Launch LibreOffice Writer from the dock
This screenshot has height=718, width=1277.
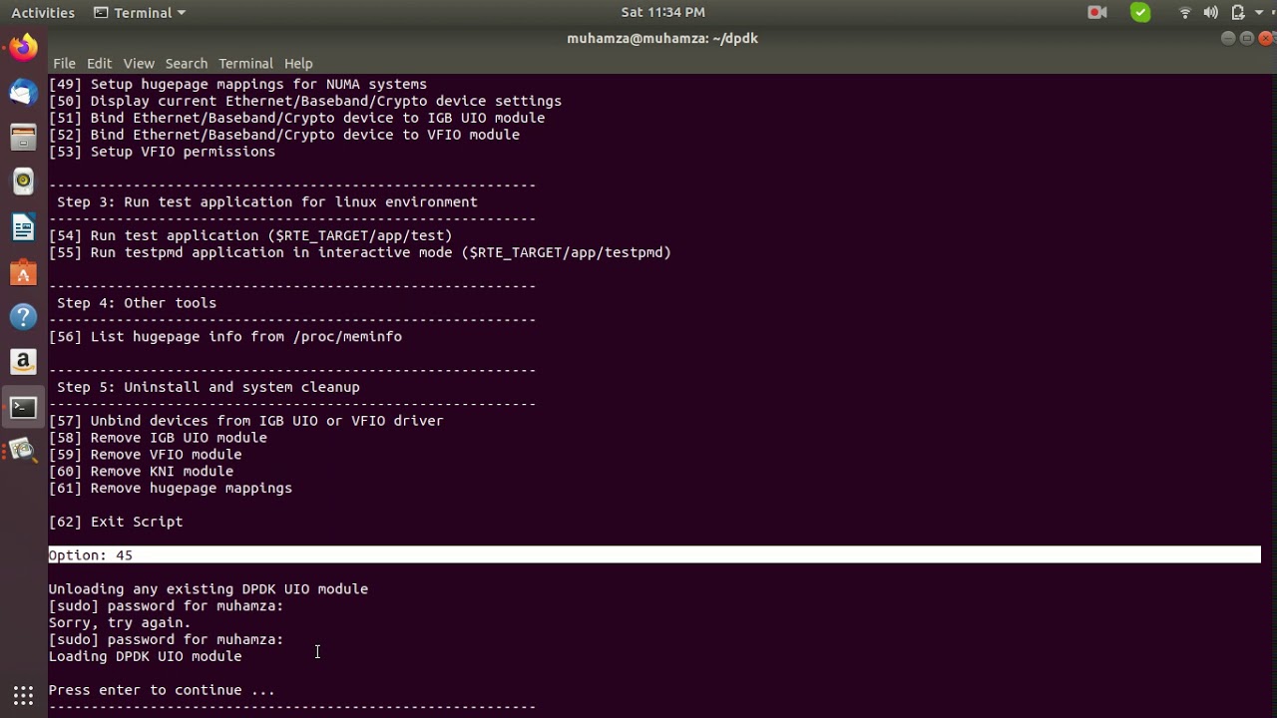pos(23,227)
